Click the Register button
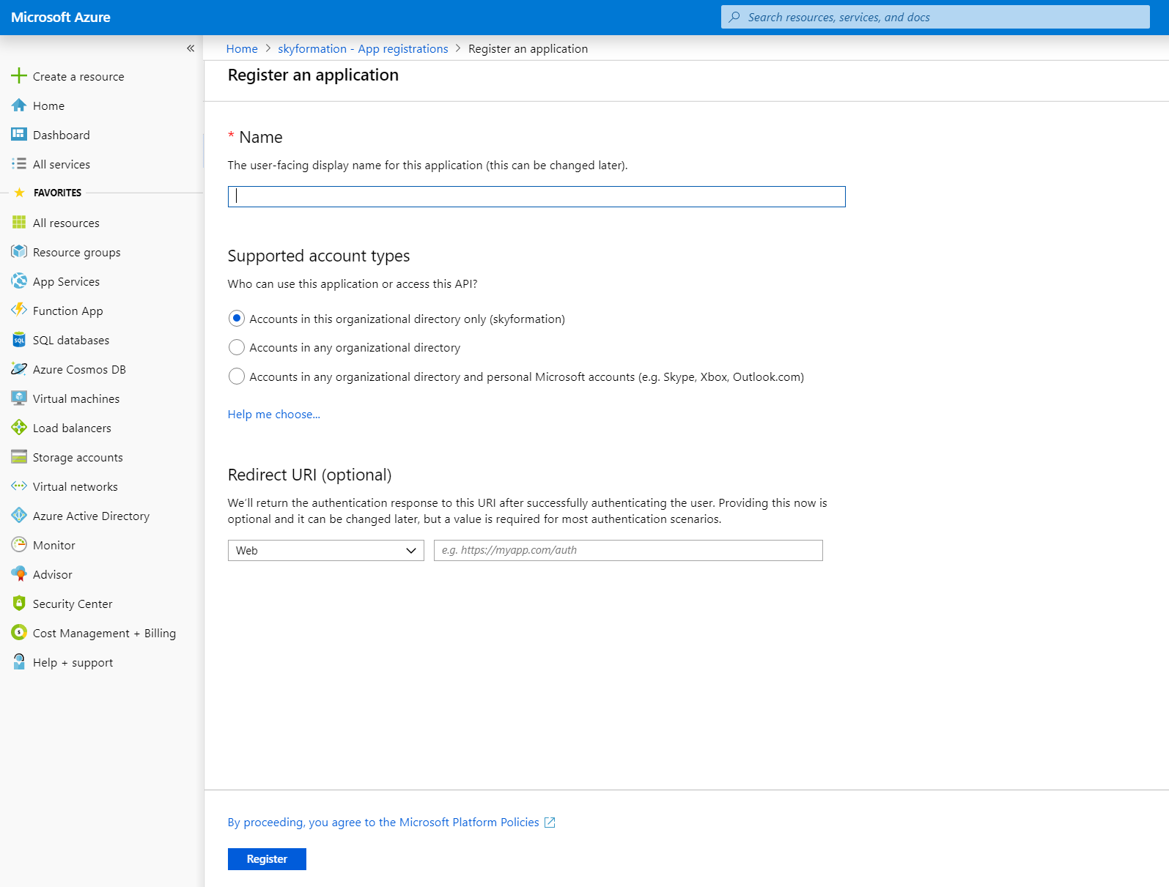Viewport: 1169px width, 887px height. tap(267, 859)
